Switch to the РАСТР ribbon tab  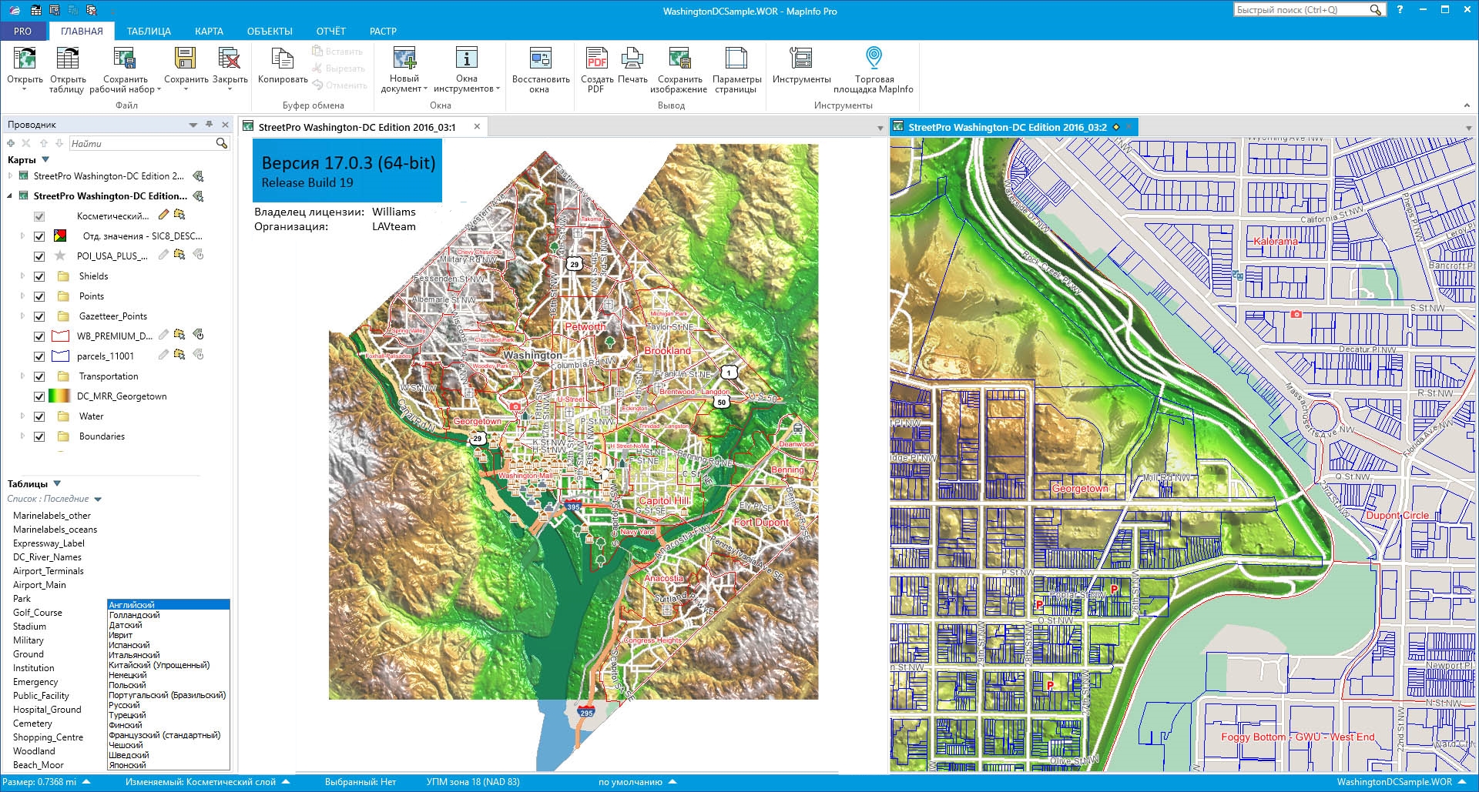click(383, 32)
